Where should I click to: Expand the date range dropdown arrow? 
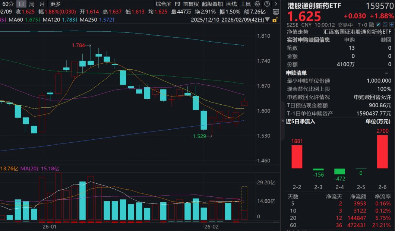point(267,20)
